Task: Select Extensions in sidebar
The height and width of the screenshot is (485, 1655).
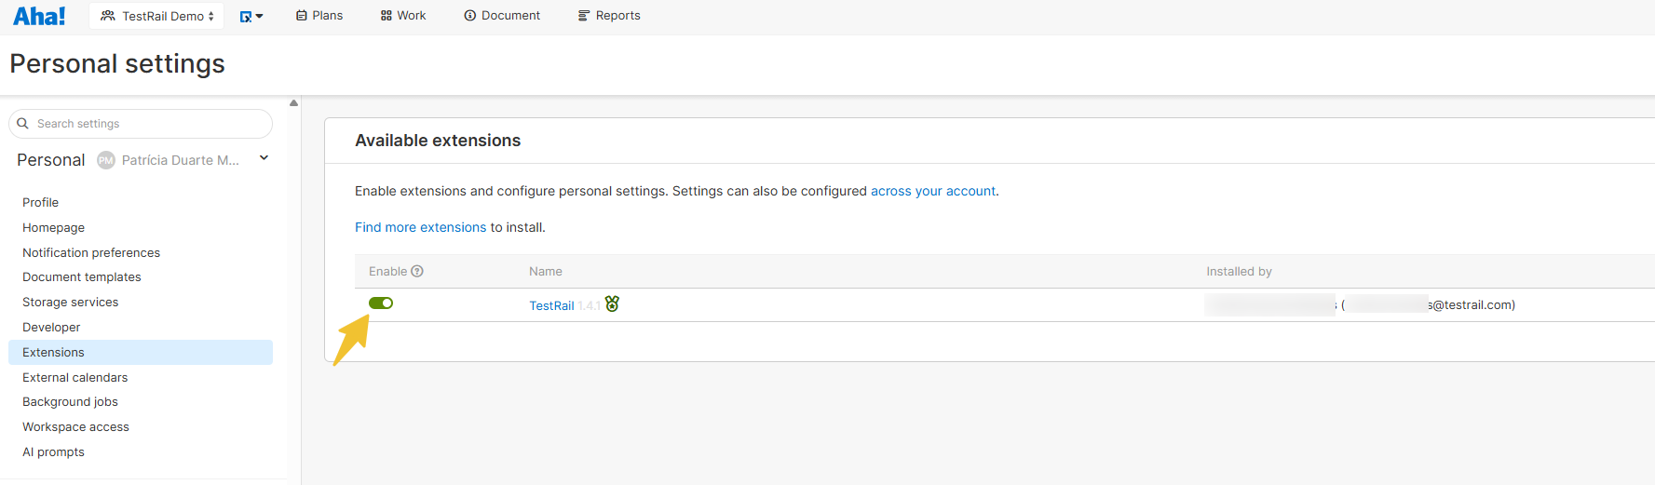Action: (x=141, y=352)
